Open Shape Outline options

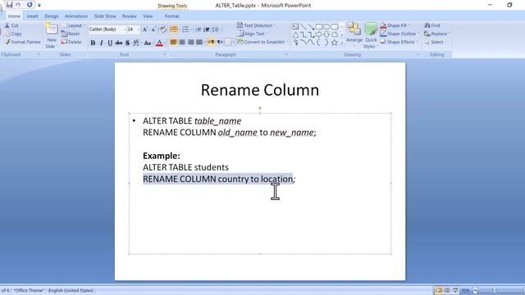coord(399,34)
